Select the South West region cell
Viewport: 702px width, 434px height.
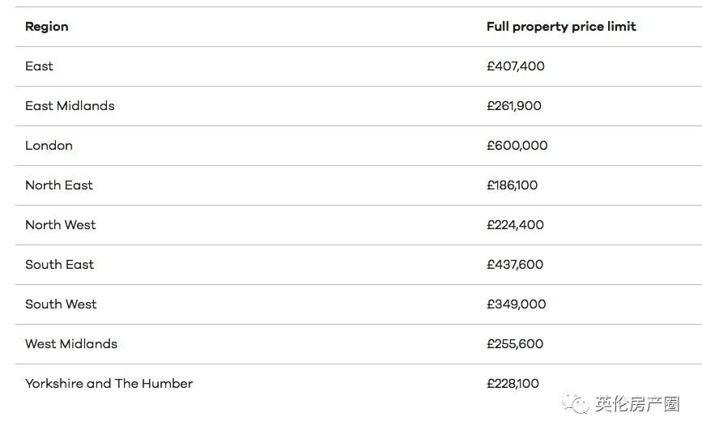[x=61, y=304]
